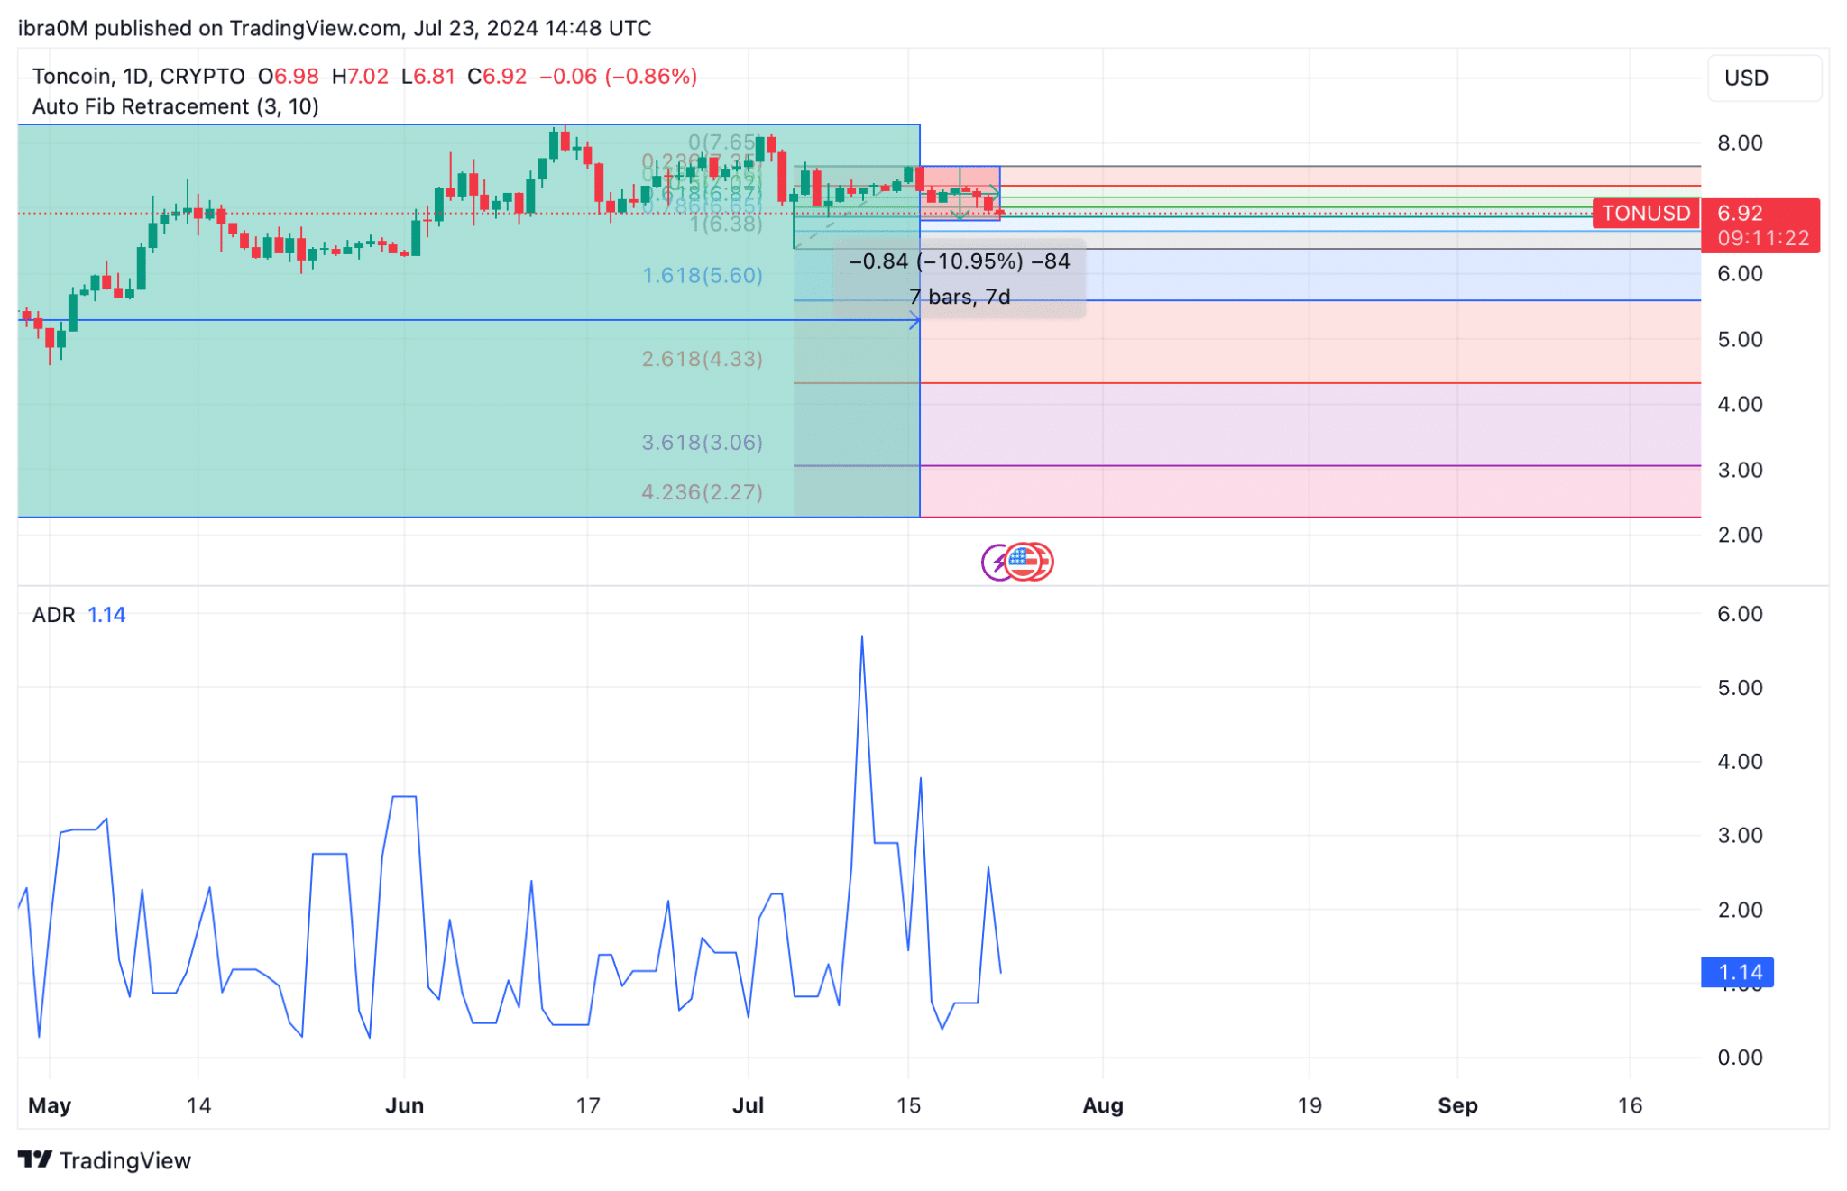This screenshot has width=1847, height=1191.
Task: Click the high price H7.02 value
Action: (360, 77)
